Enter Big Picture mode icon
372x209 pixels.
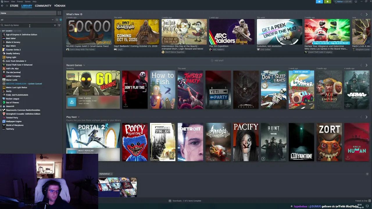356,1
